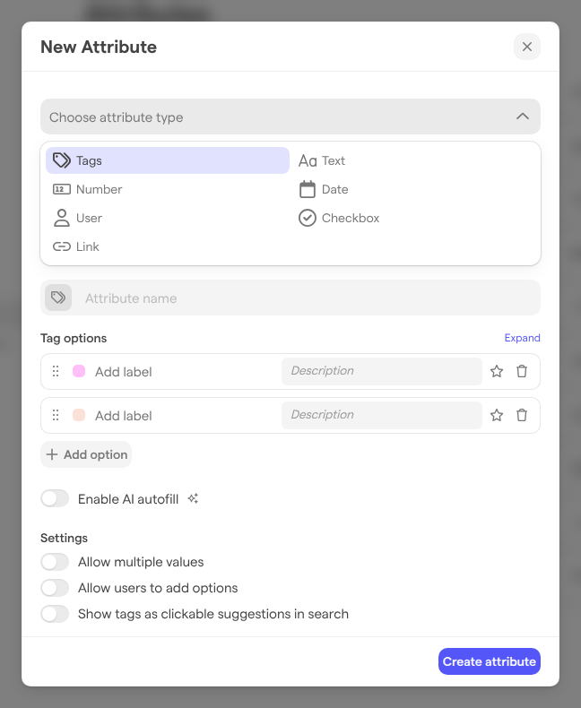Focus the second tag Description field

(382, 415)
